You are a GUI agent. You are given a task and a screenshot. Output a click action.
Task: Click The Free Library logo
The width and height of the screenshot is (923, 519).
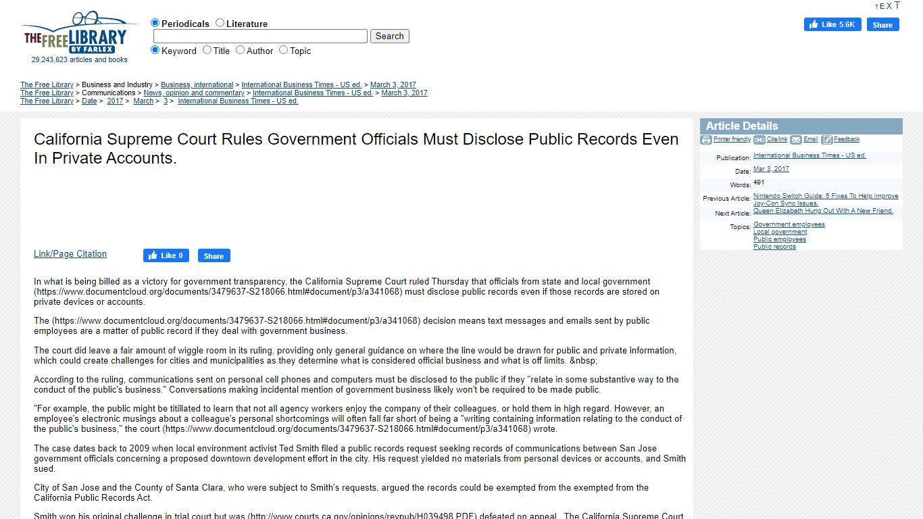point(79,33)
